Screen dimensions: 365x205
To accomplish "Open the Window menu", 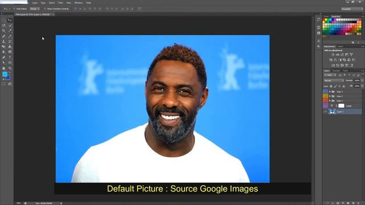I will (x=79, y=3).
